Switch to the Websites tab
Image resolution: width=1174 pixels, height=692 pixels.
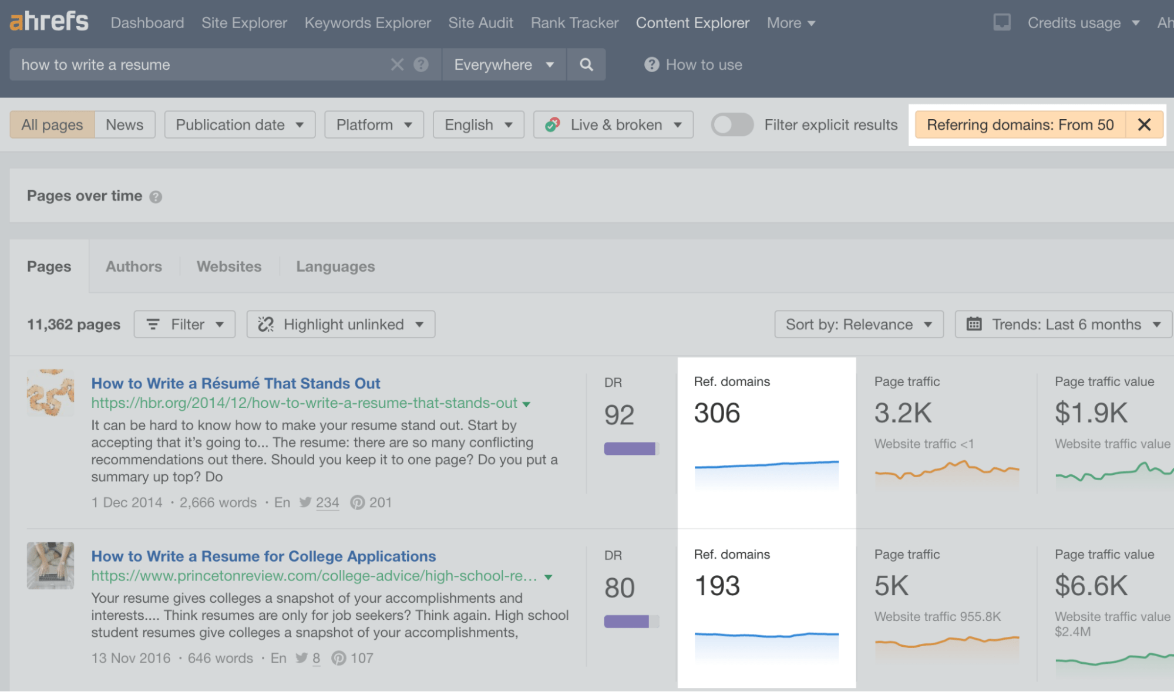click(x=229, y=265)
